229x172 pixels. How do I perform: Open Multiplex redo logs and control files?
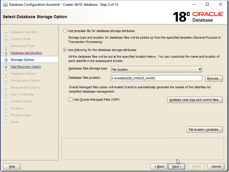[x=195, y=100]
